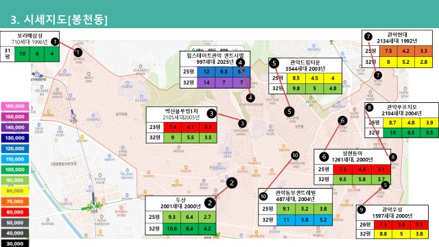Pick the 40,000 dark gray legend swatch
Screen dimensions: 439x247
point(15,233)
